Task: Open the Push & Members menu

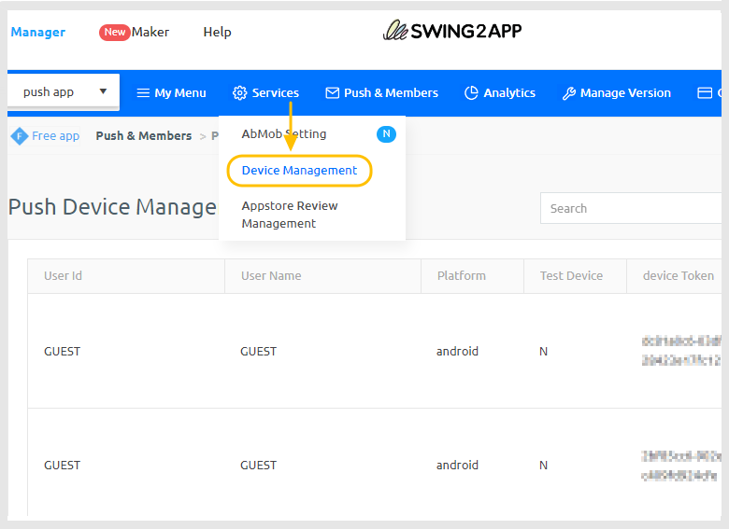Action: tap(381, 92)
